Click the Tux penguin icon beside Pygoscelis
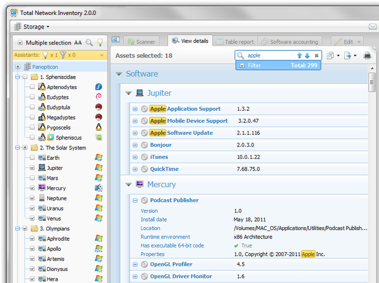 click(x=99, y=127)
